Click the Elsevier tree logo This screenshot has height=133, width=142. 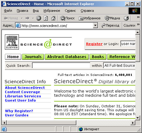(x=12, y=42)
